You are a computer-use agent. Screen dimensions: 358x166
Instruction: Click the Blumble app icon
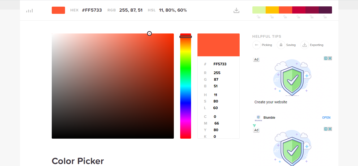click(258, 117)
